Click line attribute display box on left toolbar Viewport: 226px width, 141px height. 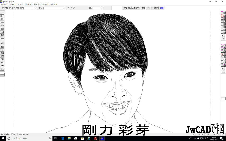[2, 74]
